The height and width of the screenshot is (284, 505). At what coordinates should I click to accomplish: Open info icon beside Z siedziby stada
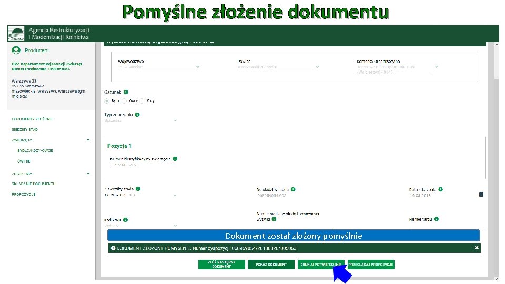(138, 189)
